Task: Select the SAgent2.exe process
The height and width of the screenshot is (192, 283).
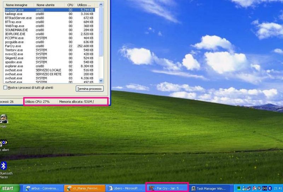Action: 50,58
